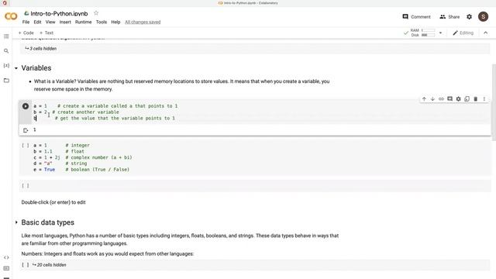
Task: Expand the Basic data types section
Action: pyautogui.click(x=16, y=222)
